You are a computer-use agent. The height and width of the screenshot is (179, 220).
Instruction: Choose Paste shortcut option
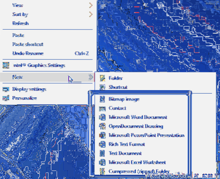pos(28,44)
